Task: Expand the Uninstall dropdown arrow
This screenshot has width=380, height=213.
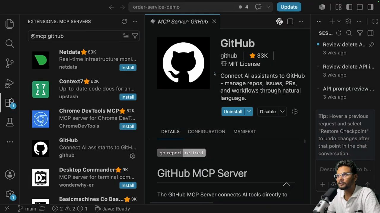Action: click(x=249, y=112)
